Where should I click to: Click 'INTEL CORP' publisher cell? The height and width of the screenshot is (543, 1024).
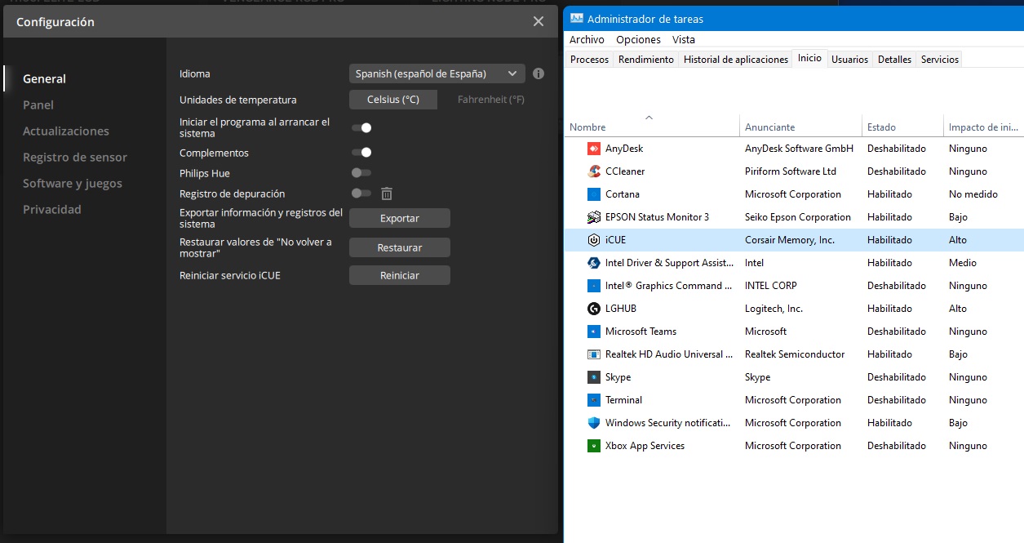coord(771,286)
